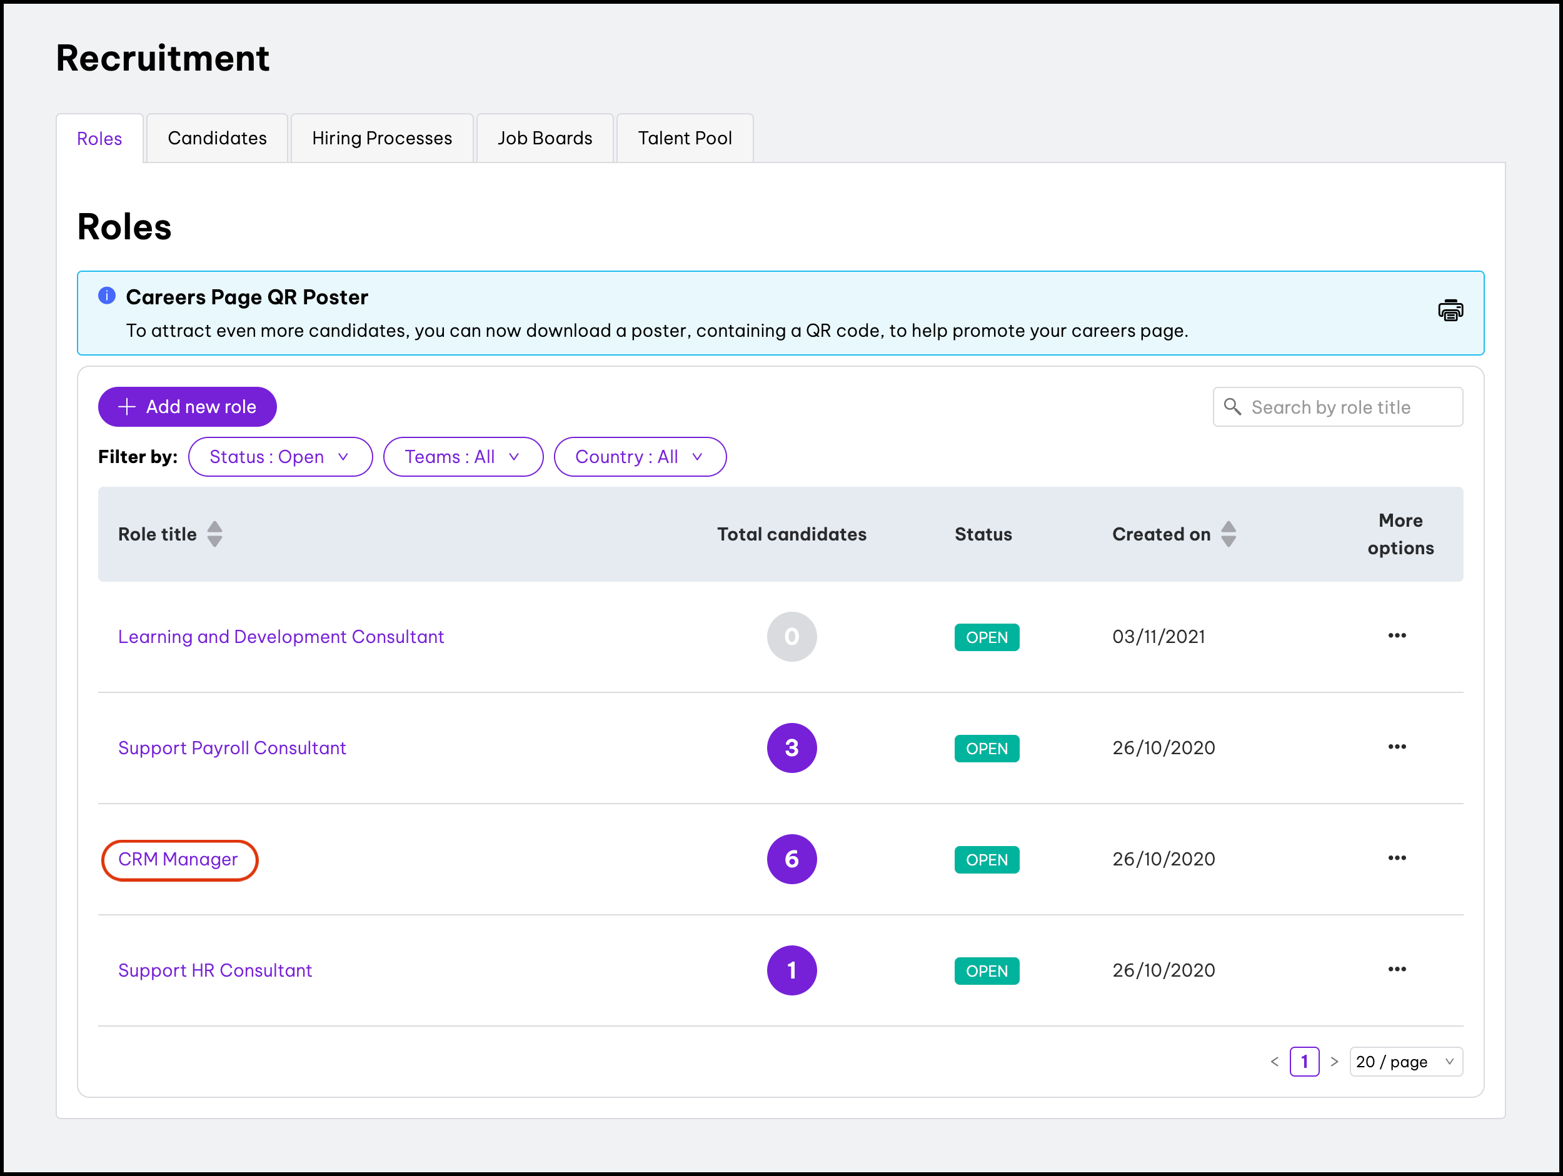
Task: Click the info icon in Careers banner
Action: coord(107,296)
